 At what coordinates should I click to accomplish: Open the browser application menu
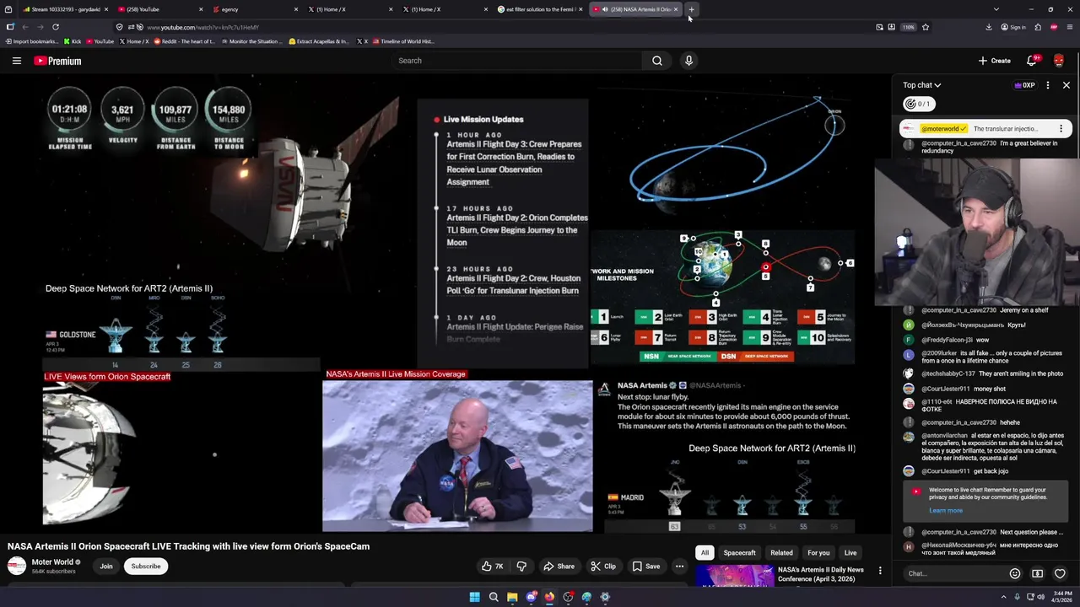point(1068,27)
